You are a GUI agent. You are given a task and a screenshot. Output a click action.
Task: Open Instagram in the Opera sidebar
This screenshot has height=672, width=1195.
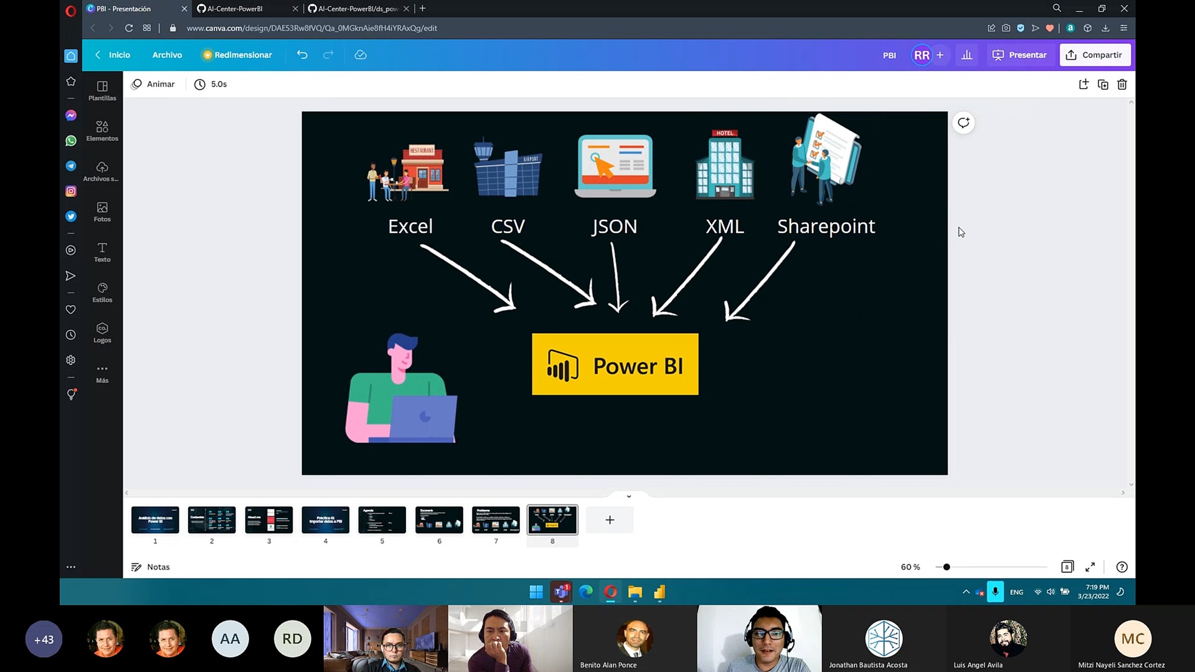coord(71,191)
